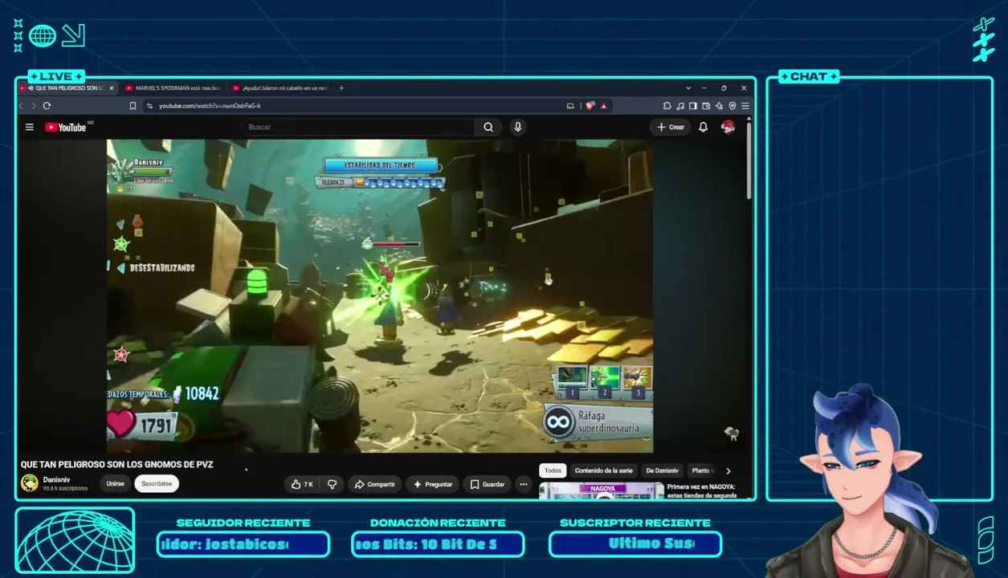Open the media playlist music note icon

[x=680, y=106]
